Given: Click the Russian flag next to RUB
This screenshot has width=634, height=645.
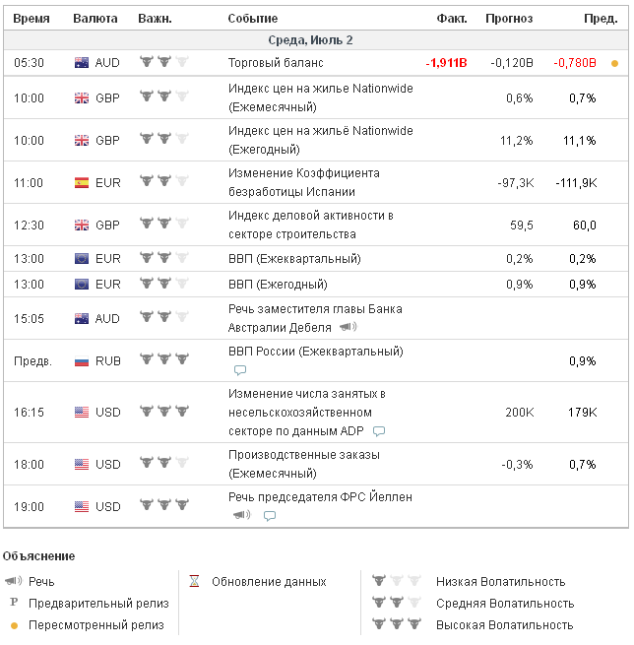Looking at the screenshot, I should tap(82, 360).
